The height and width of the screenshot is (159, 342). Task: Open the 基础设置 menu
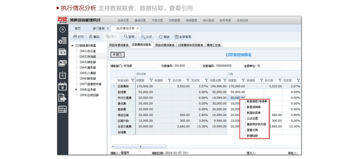tap(140, 21)
